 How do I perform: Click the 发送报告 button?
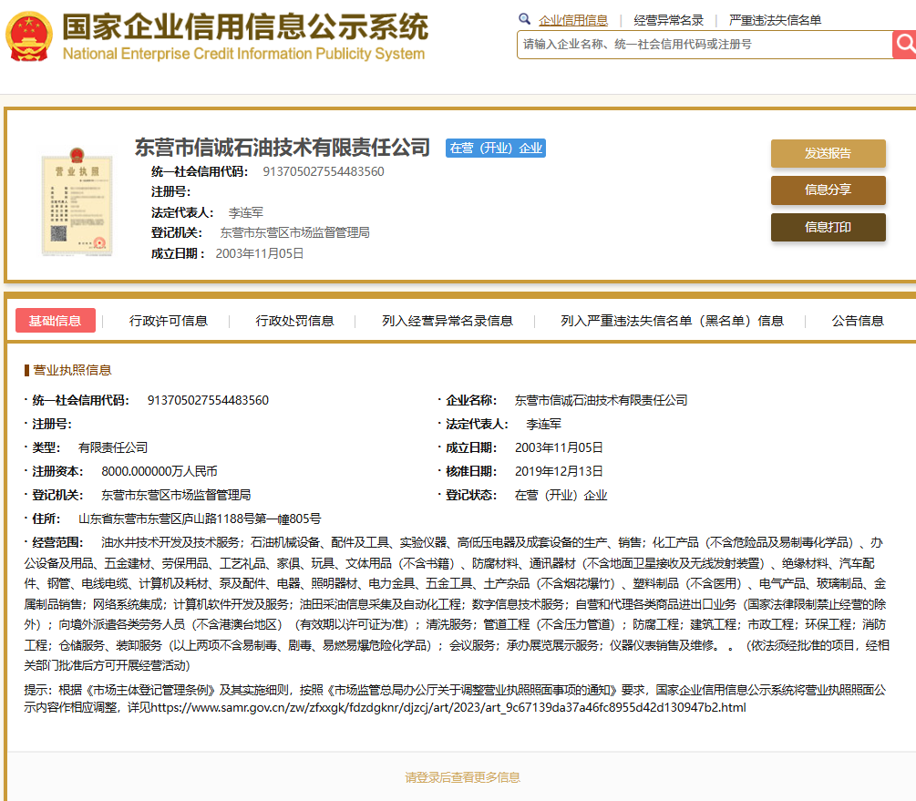click(828, 153)
